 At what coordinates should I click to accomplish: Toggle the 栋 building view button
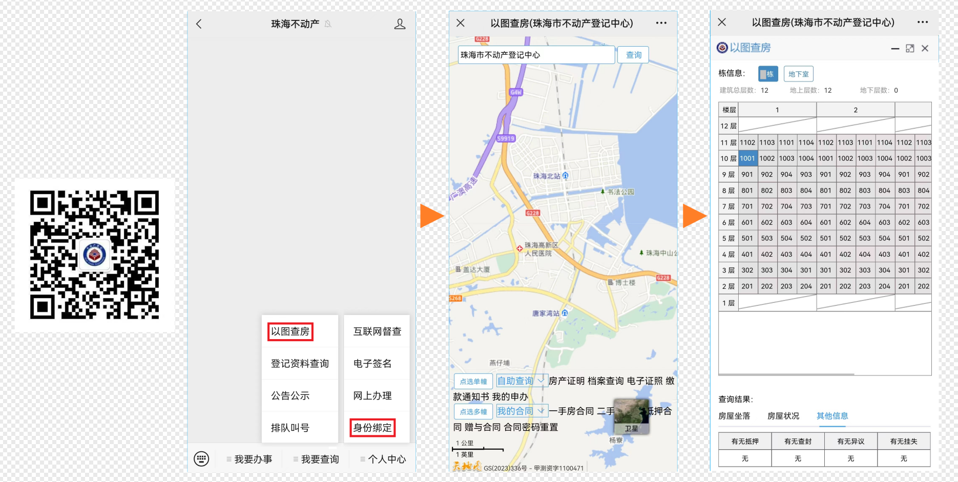click(767, 74)
